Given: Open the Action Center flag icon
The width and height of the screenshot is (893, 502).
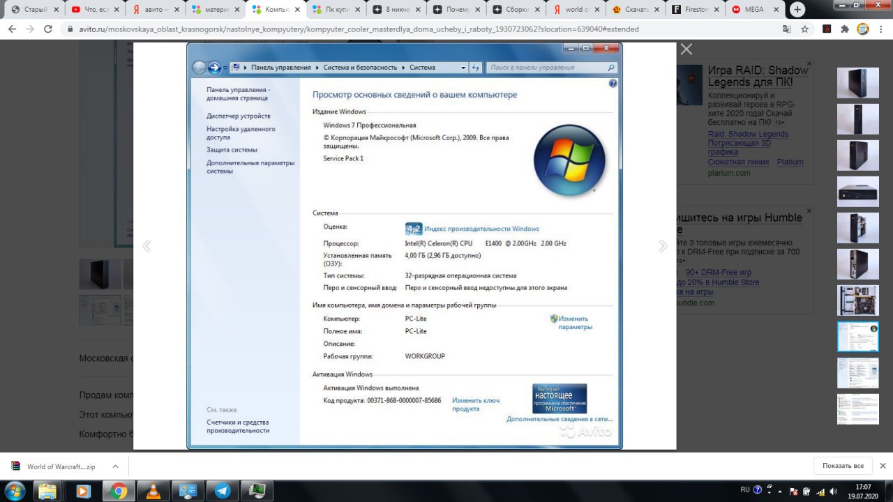Looking at the screenshot, I should [x=793, y=491].
